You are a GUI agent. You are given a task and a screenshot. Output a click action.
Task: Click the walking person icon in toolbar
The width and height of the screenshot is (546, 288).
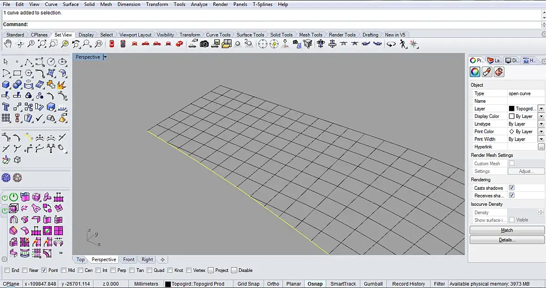pyautogui.click(x=403, y=44)
